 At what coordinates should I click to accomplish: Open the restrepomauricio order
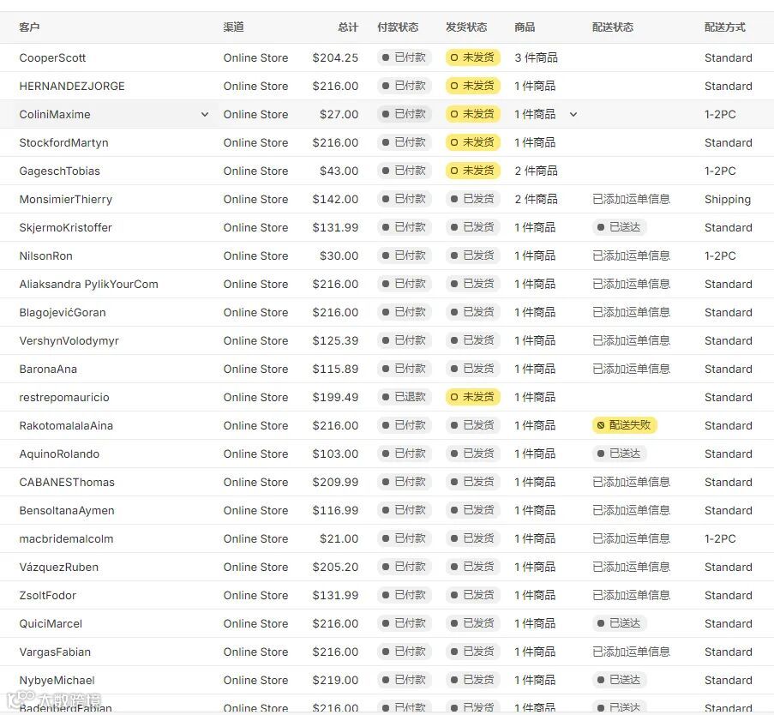(387, 398)
